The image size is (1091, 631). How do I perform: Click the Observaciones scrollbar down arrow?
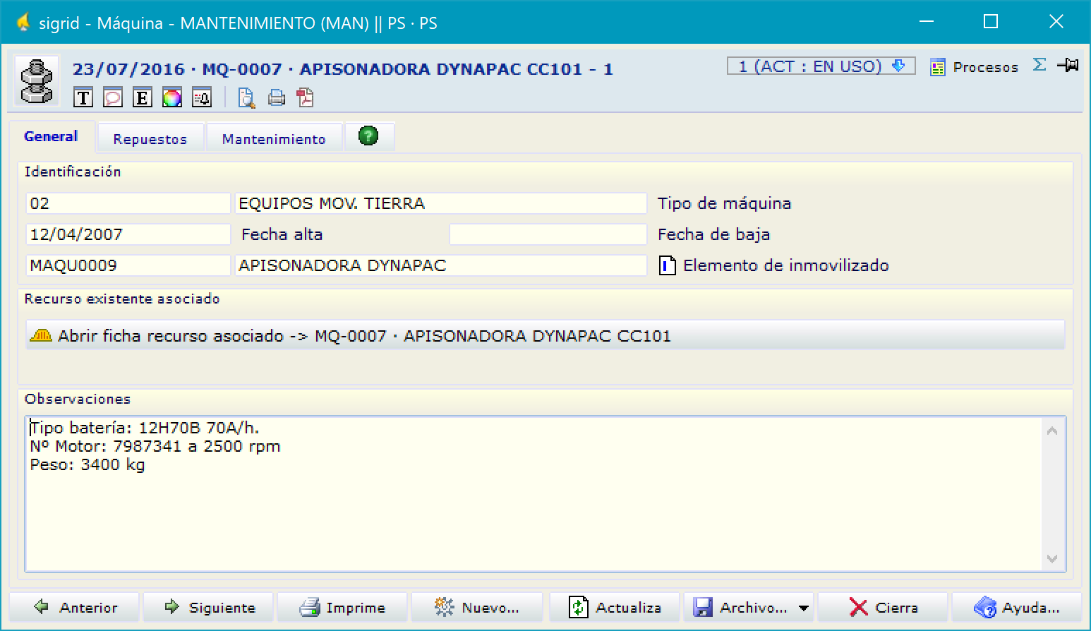tap(1052, 558)
